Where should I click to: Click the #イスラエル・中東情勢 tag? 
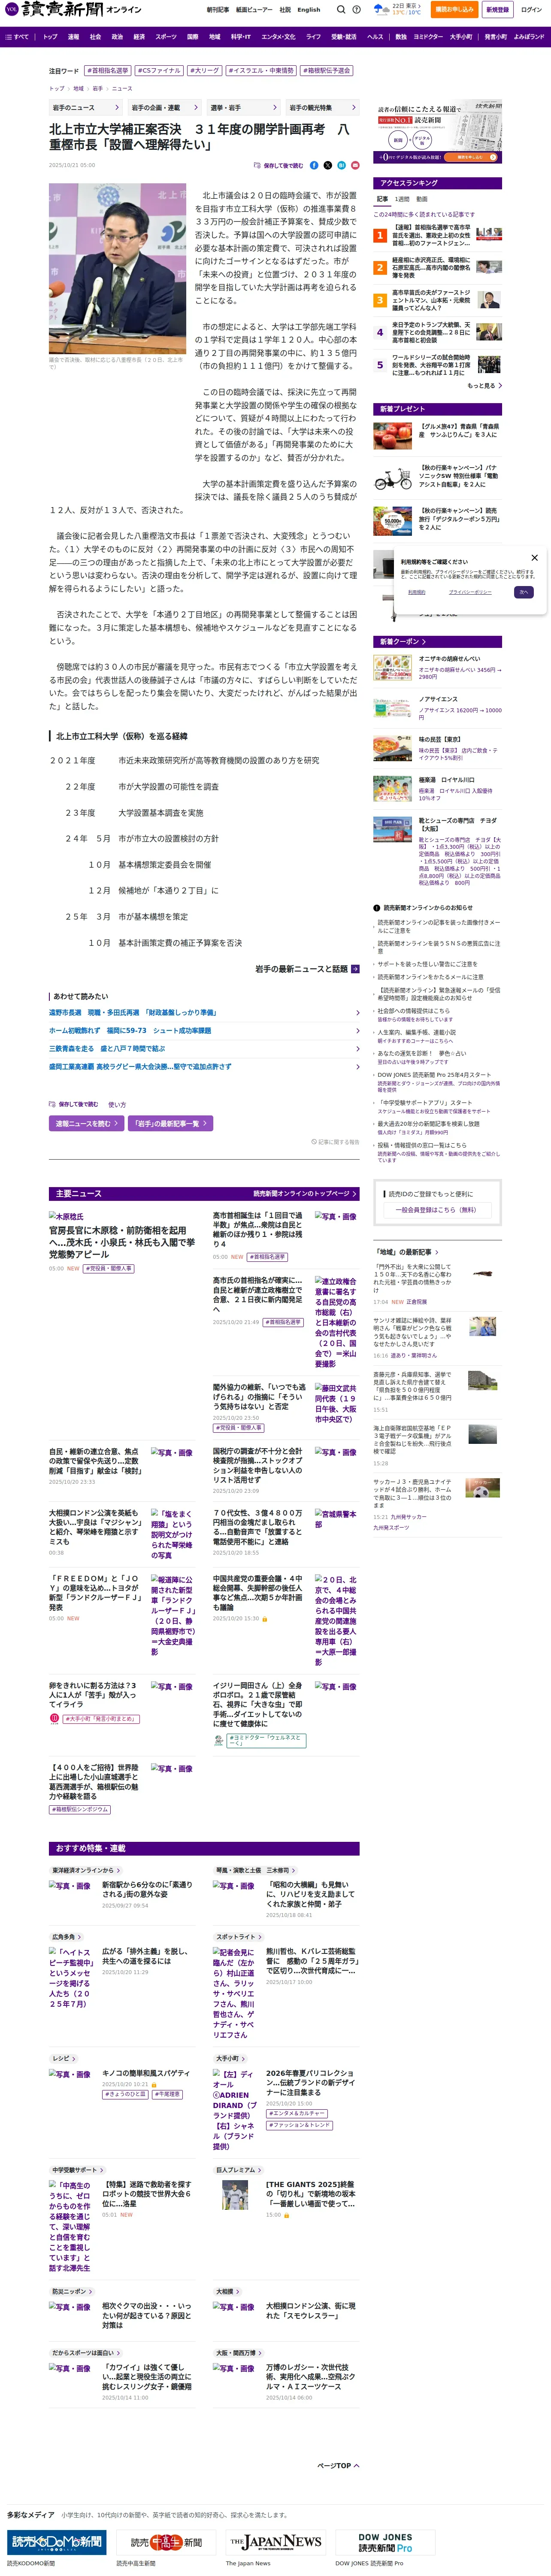(261, 71)
